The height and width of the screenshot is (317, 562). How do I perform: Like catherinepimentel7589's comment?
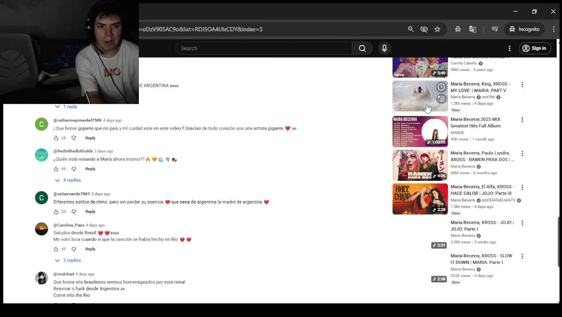click(x=56, y=138)
